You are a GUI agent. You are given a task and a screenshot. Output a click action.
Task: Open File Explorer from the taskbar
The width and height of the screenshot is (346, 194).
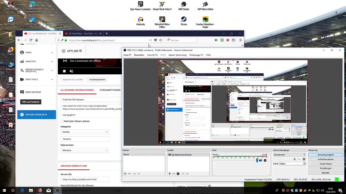31,190
